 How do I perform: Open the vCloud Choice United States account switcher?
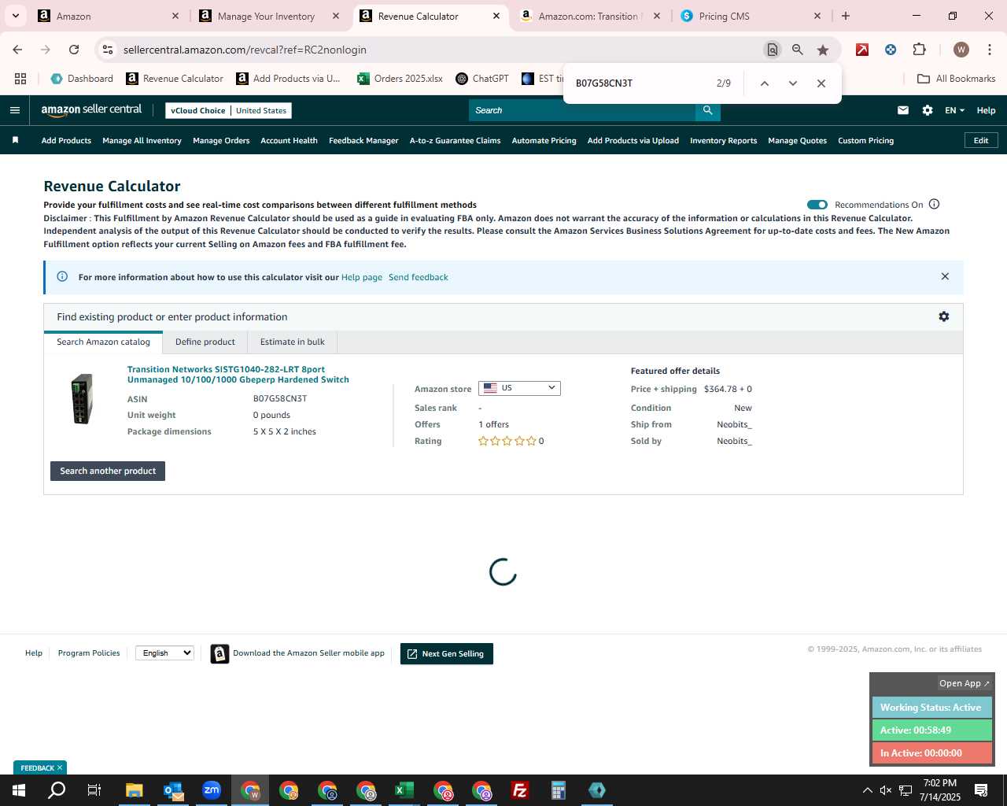click(x=228, y=110)
